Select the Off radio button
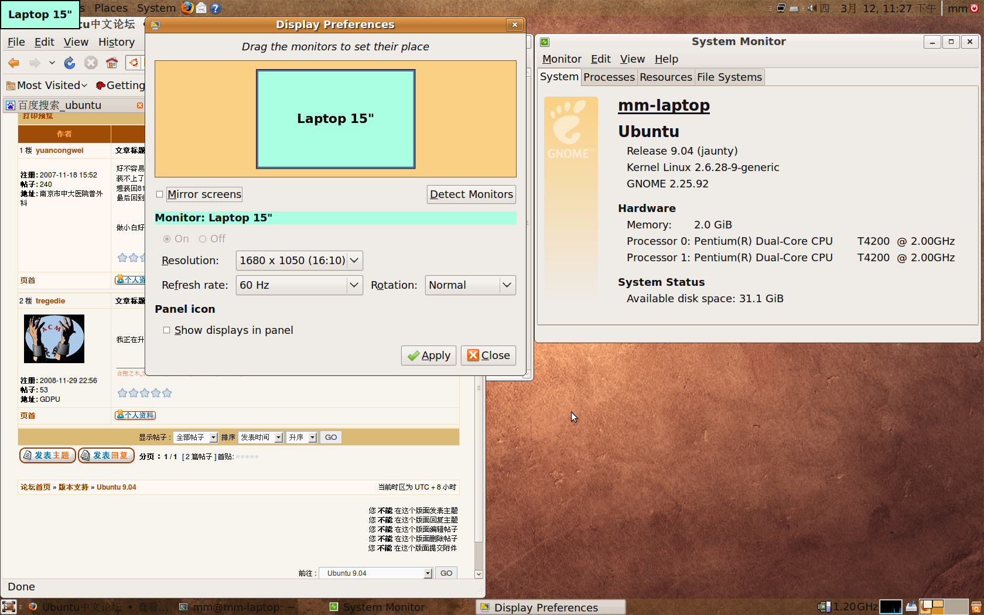The width and height of the screenshot is (984, 615). tap(203, 239)
